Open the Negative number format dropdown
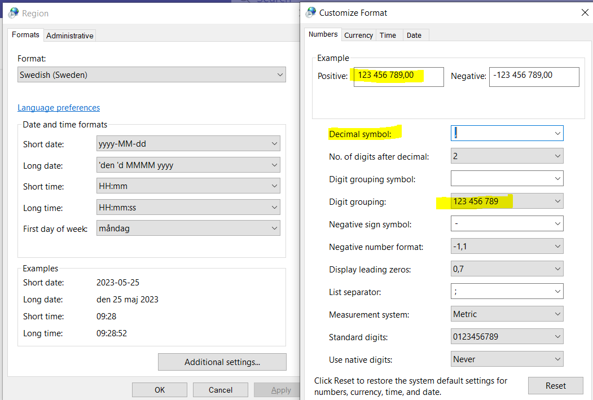The height and width of the screenshot is (400, 593). [x=556, y=246]
